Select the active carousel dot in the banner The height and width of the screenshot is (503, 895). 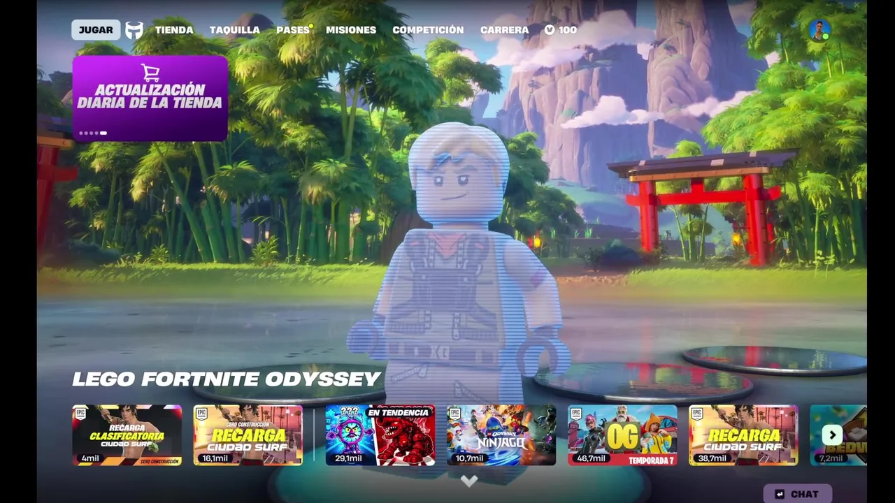103,133
